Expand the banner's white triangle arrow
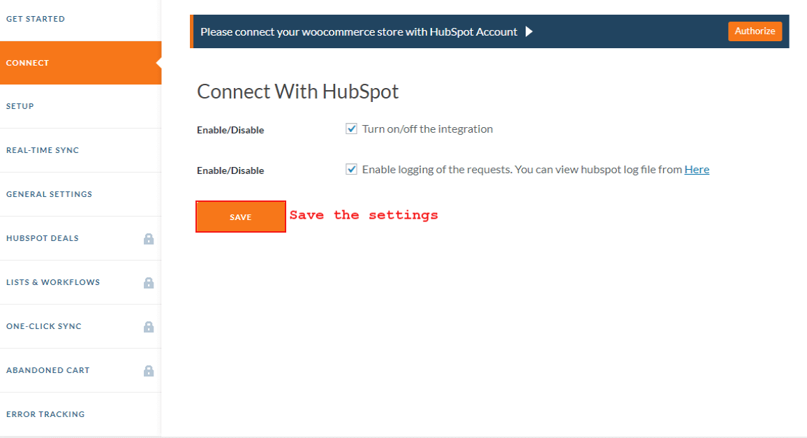 pyautogui.click(x=528, y=31)
